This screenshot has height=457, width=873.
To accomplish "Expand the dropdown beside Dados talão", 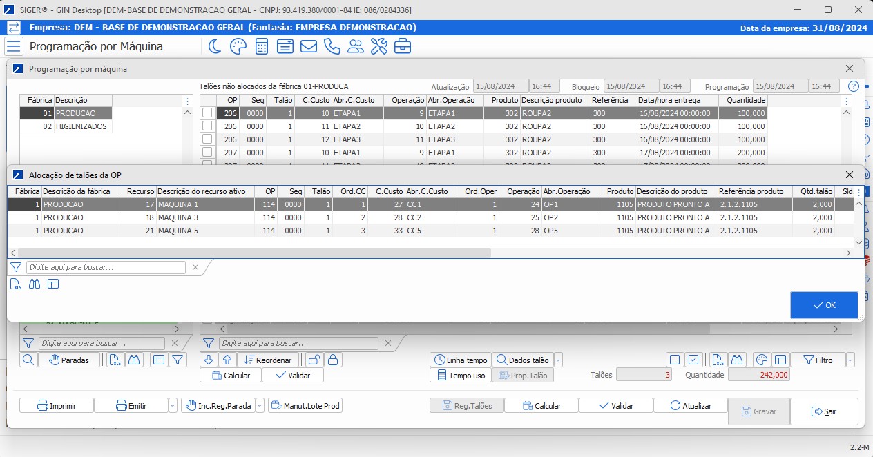I will click(559, 360).
